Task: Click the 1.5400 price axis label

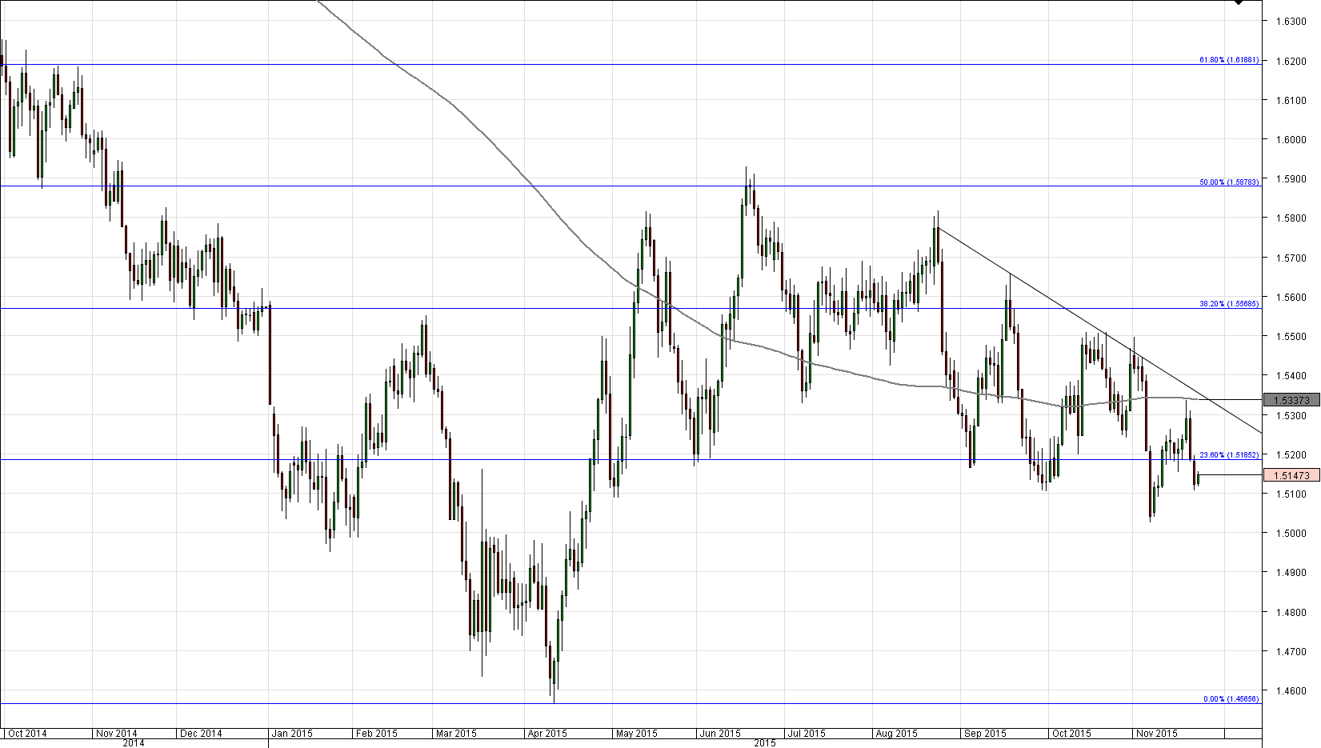Action: tap(1290, 376)
